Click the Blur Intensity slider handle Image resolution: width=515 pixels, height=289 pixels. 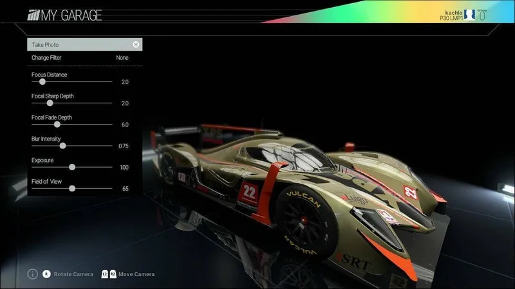[x=62, y=146]
